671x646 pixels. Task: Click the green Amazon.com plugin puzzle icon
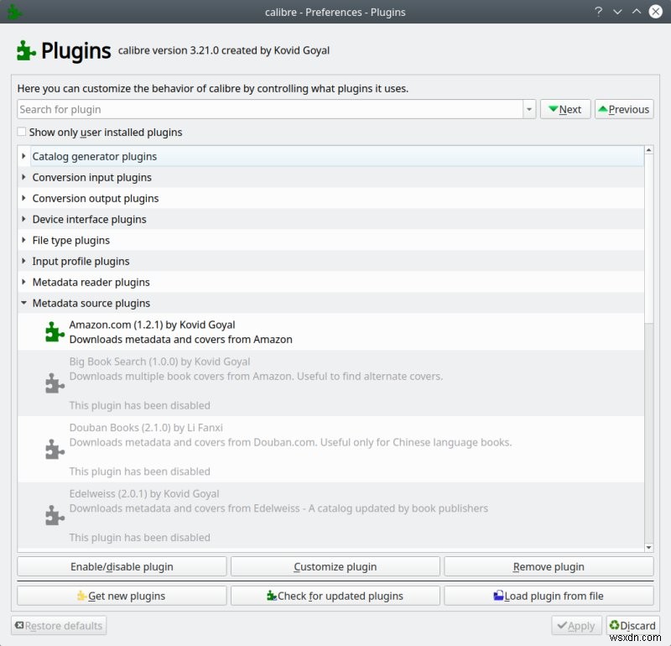[x=55, y=332]
